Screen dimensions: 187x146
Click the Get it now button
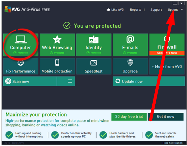point(166,117)
